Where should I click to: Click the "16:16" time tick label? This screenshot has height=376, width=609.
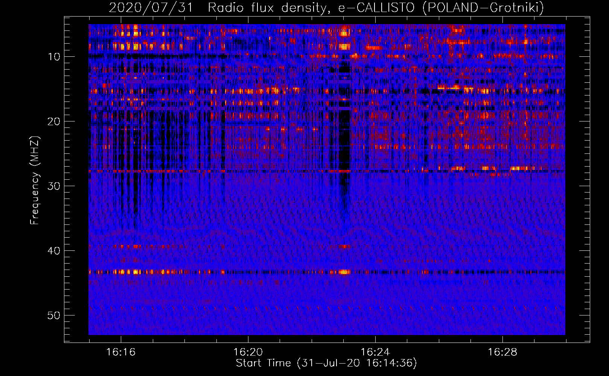click(x=121, y=352)
